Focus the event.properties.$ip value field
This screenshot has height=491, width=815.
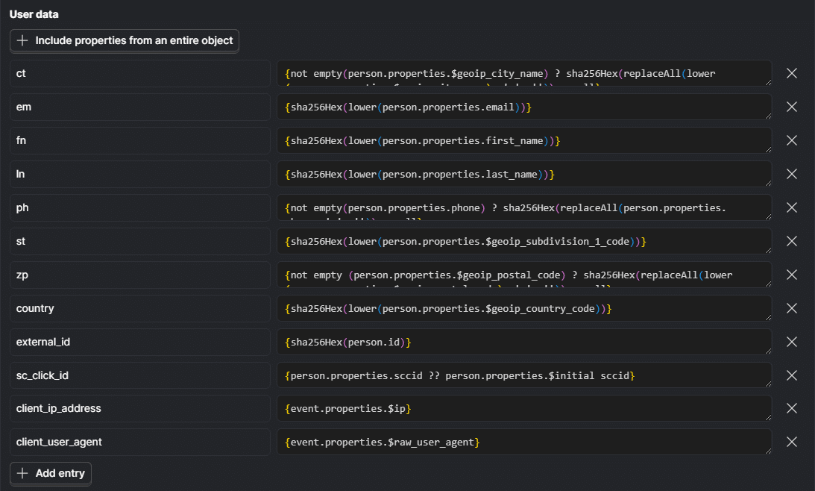[524, 408]
